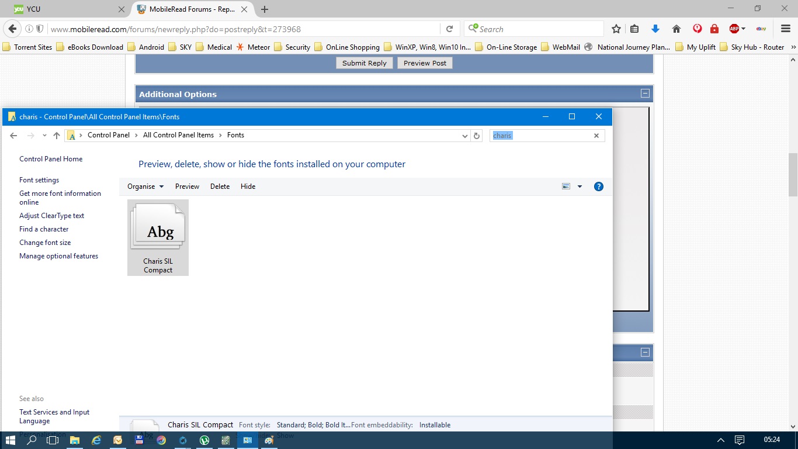798x449 pixels.
Task: Open new Firefox tab with plus
Action: [x=265, y=9]
